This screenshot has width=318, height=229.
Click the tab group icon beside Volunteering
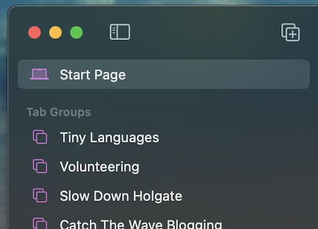tap(40, 166)
